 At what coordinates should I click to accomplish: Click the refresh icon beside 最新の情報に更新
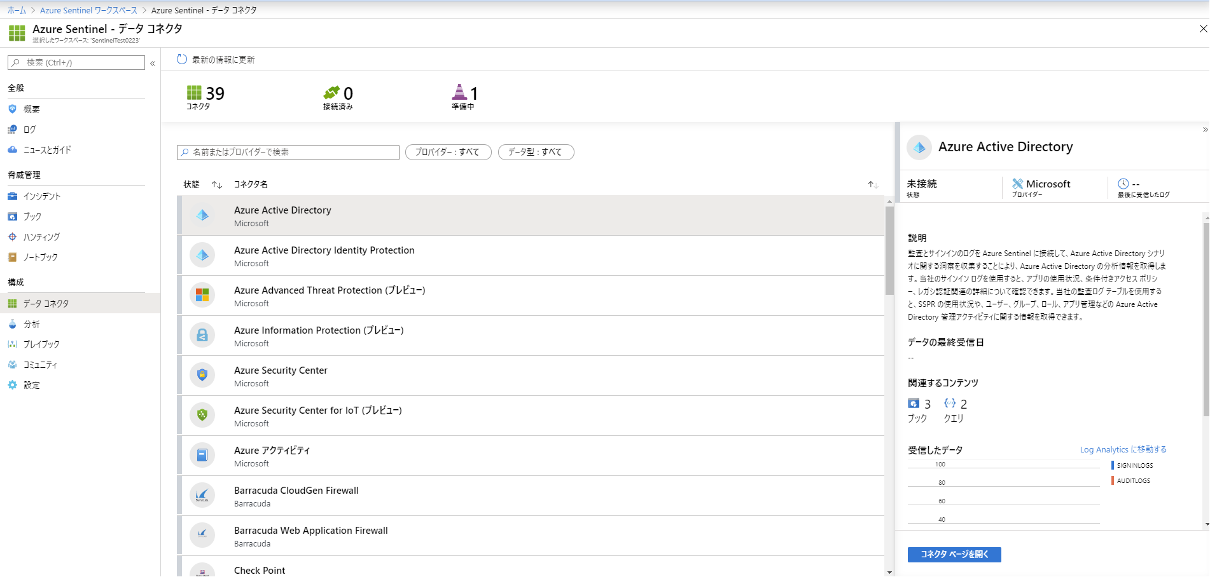click(182, 59)
